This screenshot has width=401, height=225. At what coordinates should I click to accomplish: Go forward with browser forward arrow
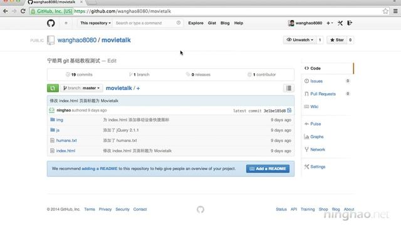[x=14, y=11]
